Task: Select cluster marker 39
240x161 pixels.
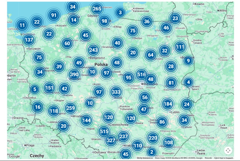Action: [x=59, y=67]
